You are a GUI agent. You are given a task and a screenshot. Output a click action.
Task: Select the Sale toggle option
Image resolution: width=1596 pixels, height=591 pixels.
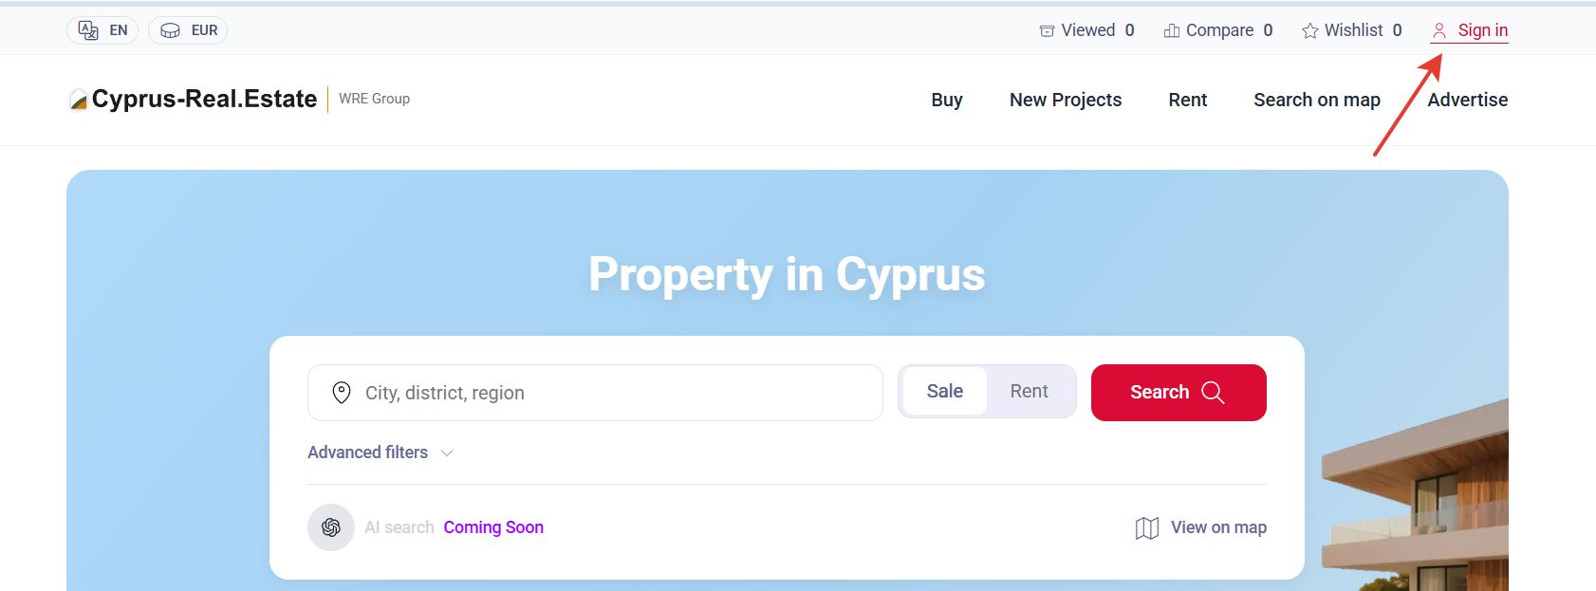[945, 392]
